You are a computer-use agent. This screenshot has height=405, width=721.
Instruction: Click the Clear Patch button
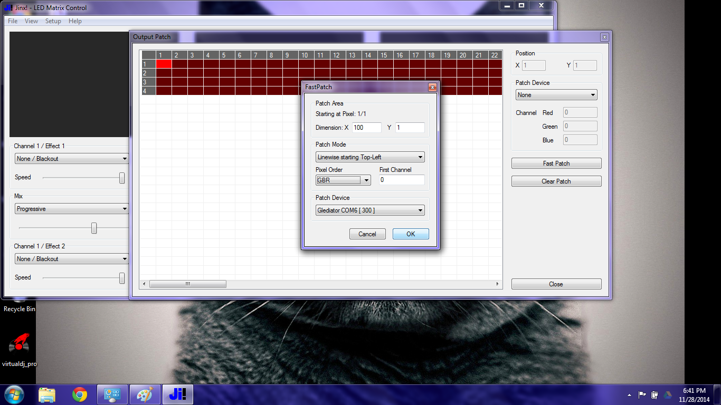click(556, 181)
